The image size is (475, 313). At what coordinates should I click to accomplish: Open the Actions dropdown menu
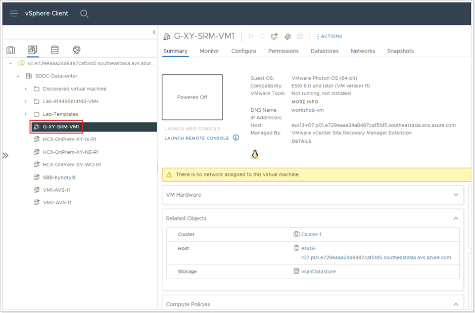click(x=329, y=36)
